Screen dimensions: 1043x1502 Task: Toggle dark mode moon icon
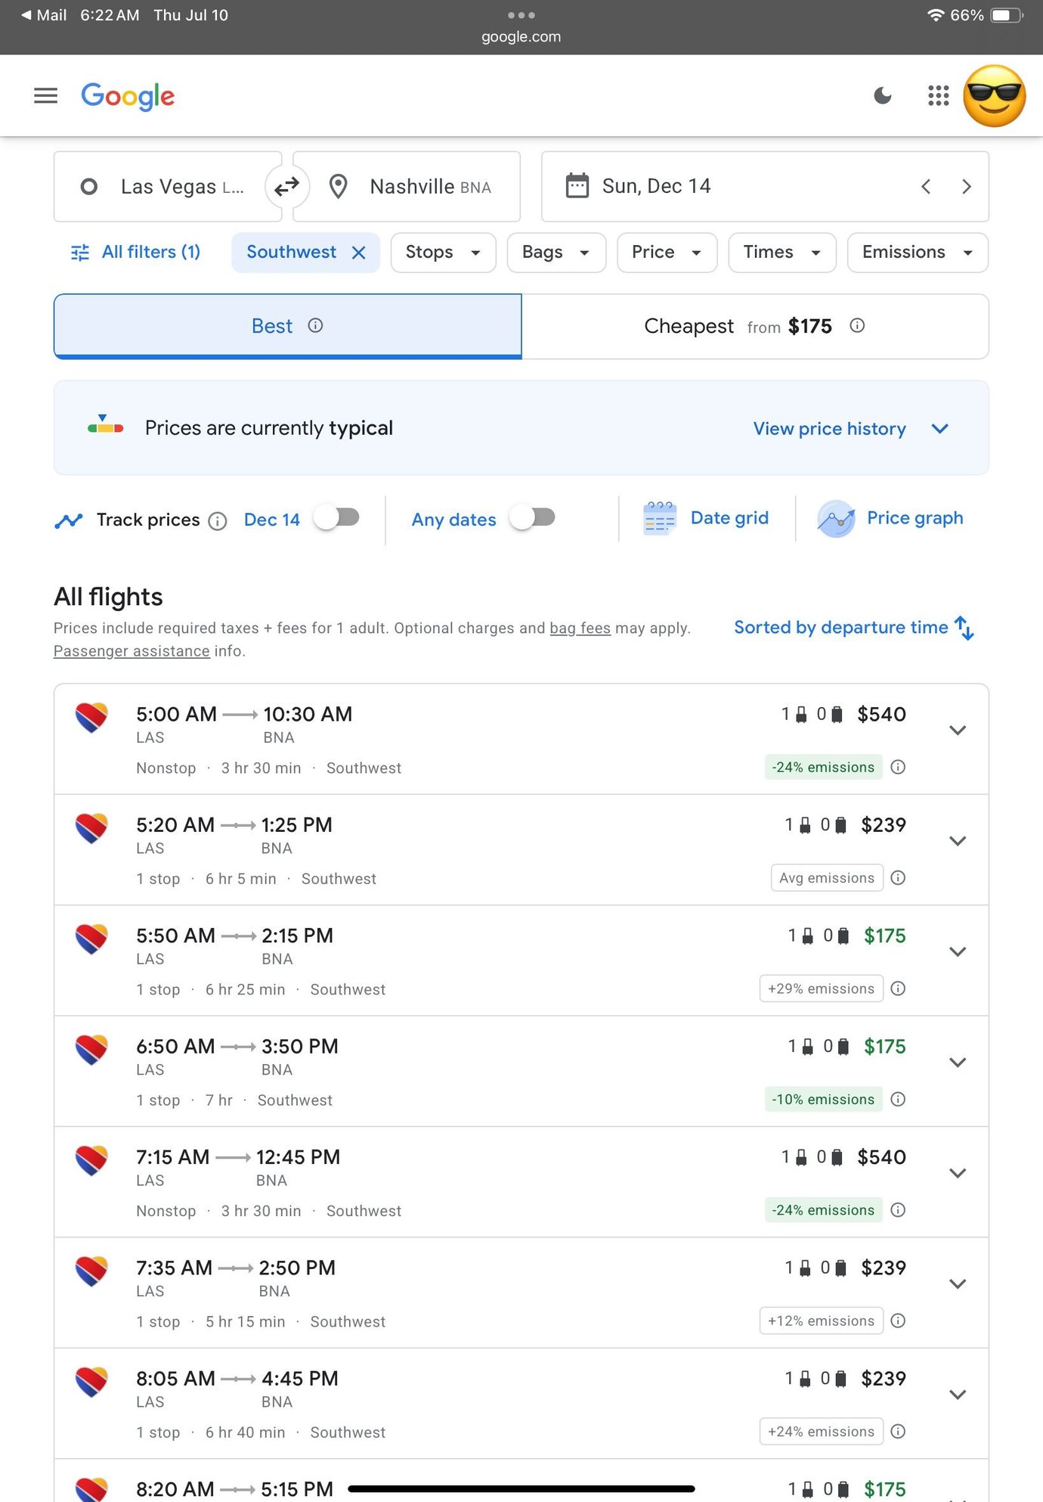point(882,95)
